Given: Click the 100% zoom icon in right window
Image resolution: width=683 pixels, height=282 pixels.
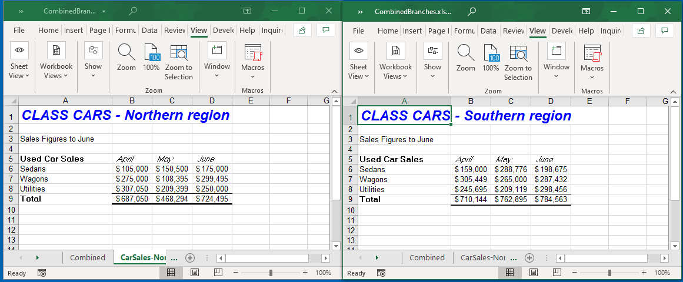Looking at the screenshot, I should click(x=491, y=54).
